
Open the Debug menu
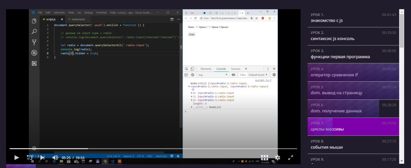[88, 12]
